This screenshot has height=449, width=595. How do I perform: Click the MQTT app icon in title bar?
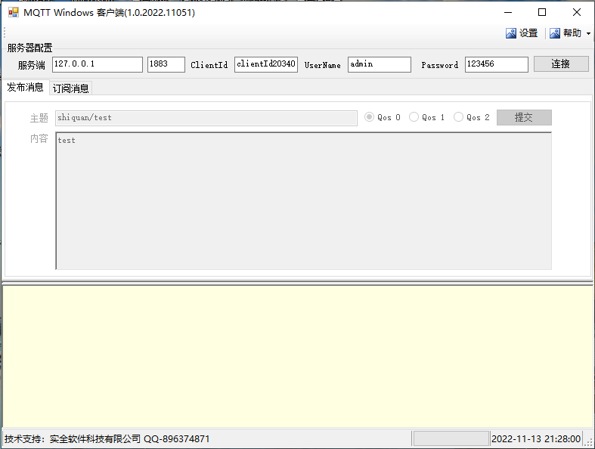click(13, 12)
